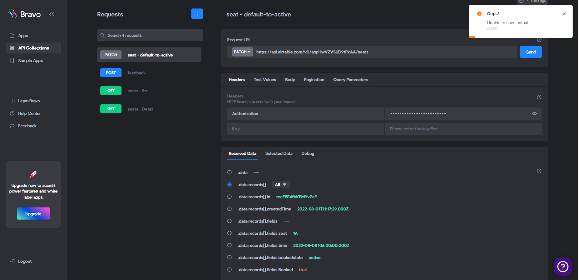The height and width of the screenshot is (280, 579).
Task: Click the rocket icon in the upgrade card
Action: pyautogui.click(x=33, y=174)
